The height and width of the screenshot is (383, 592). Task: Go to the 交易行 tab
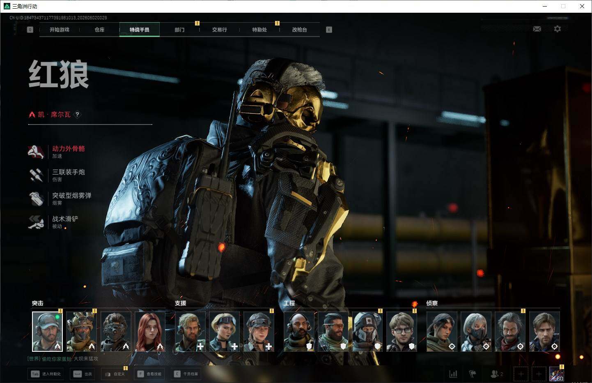tap(220, 30)
